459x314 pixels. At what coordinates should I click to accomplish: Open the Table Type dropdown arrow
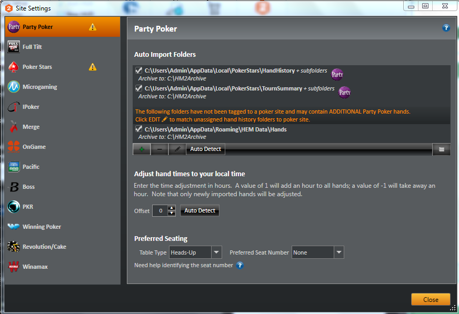point(216,252)
